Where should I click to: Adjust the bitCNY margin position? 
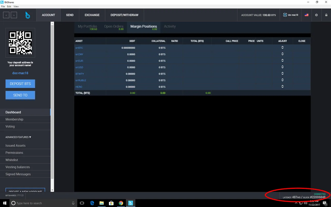click(282, 54)
